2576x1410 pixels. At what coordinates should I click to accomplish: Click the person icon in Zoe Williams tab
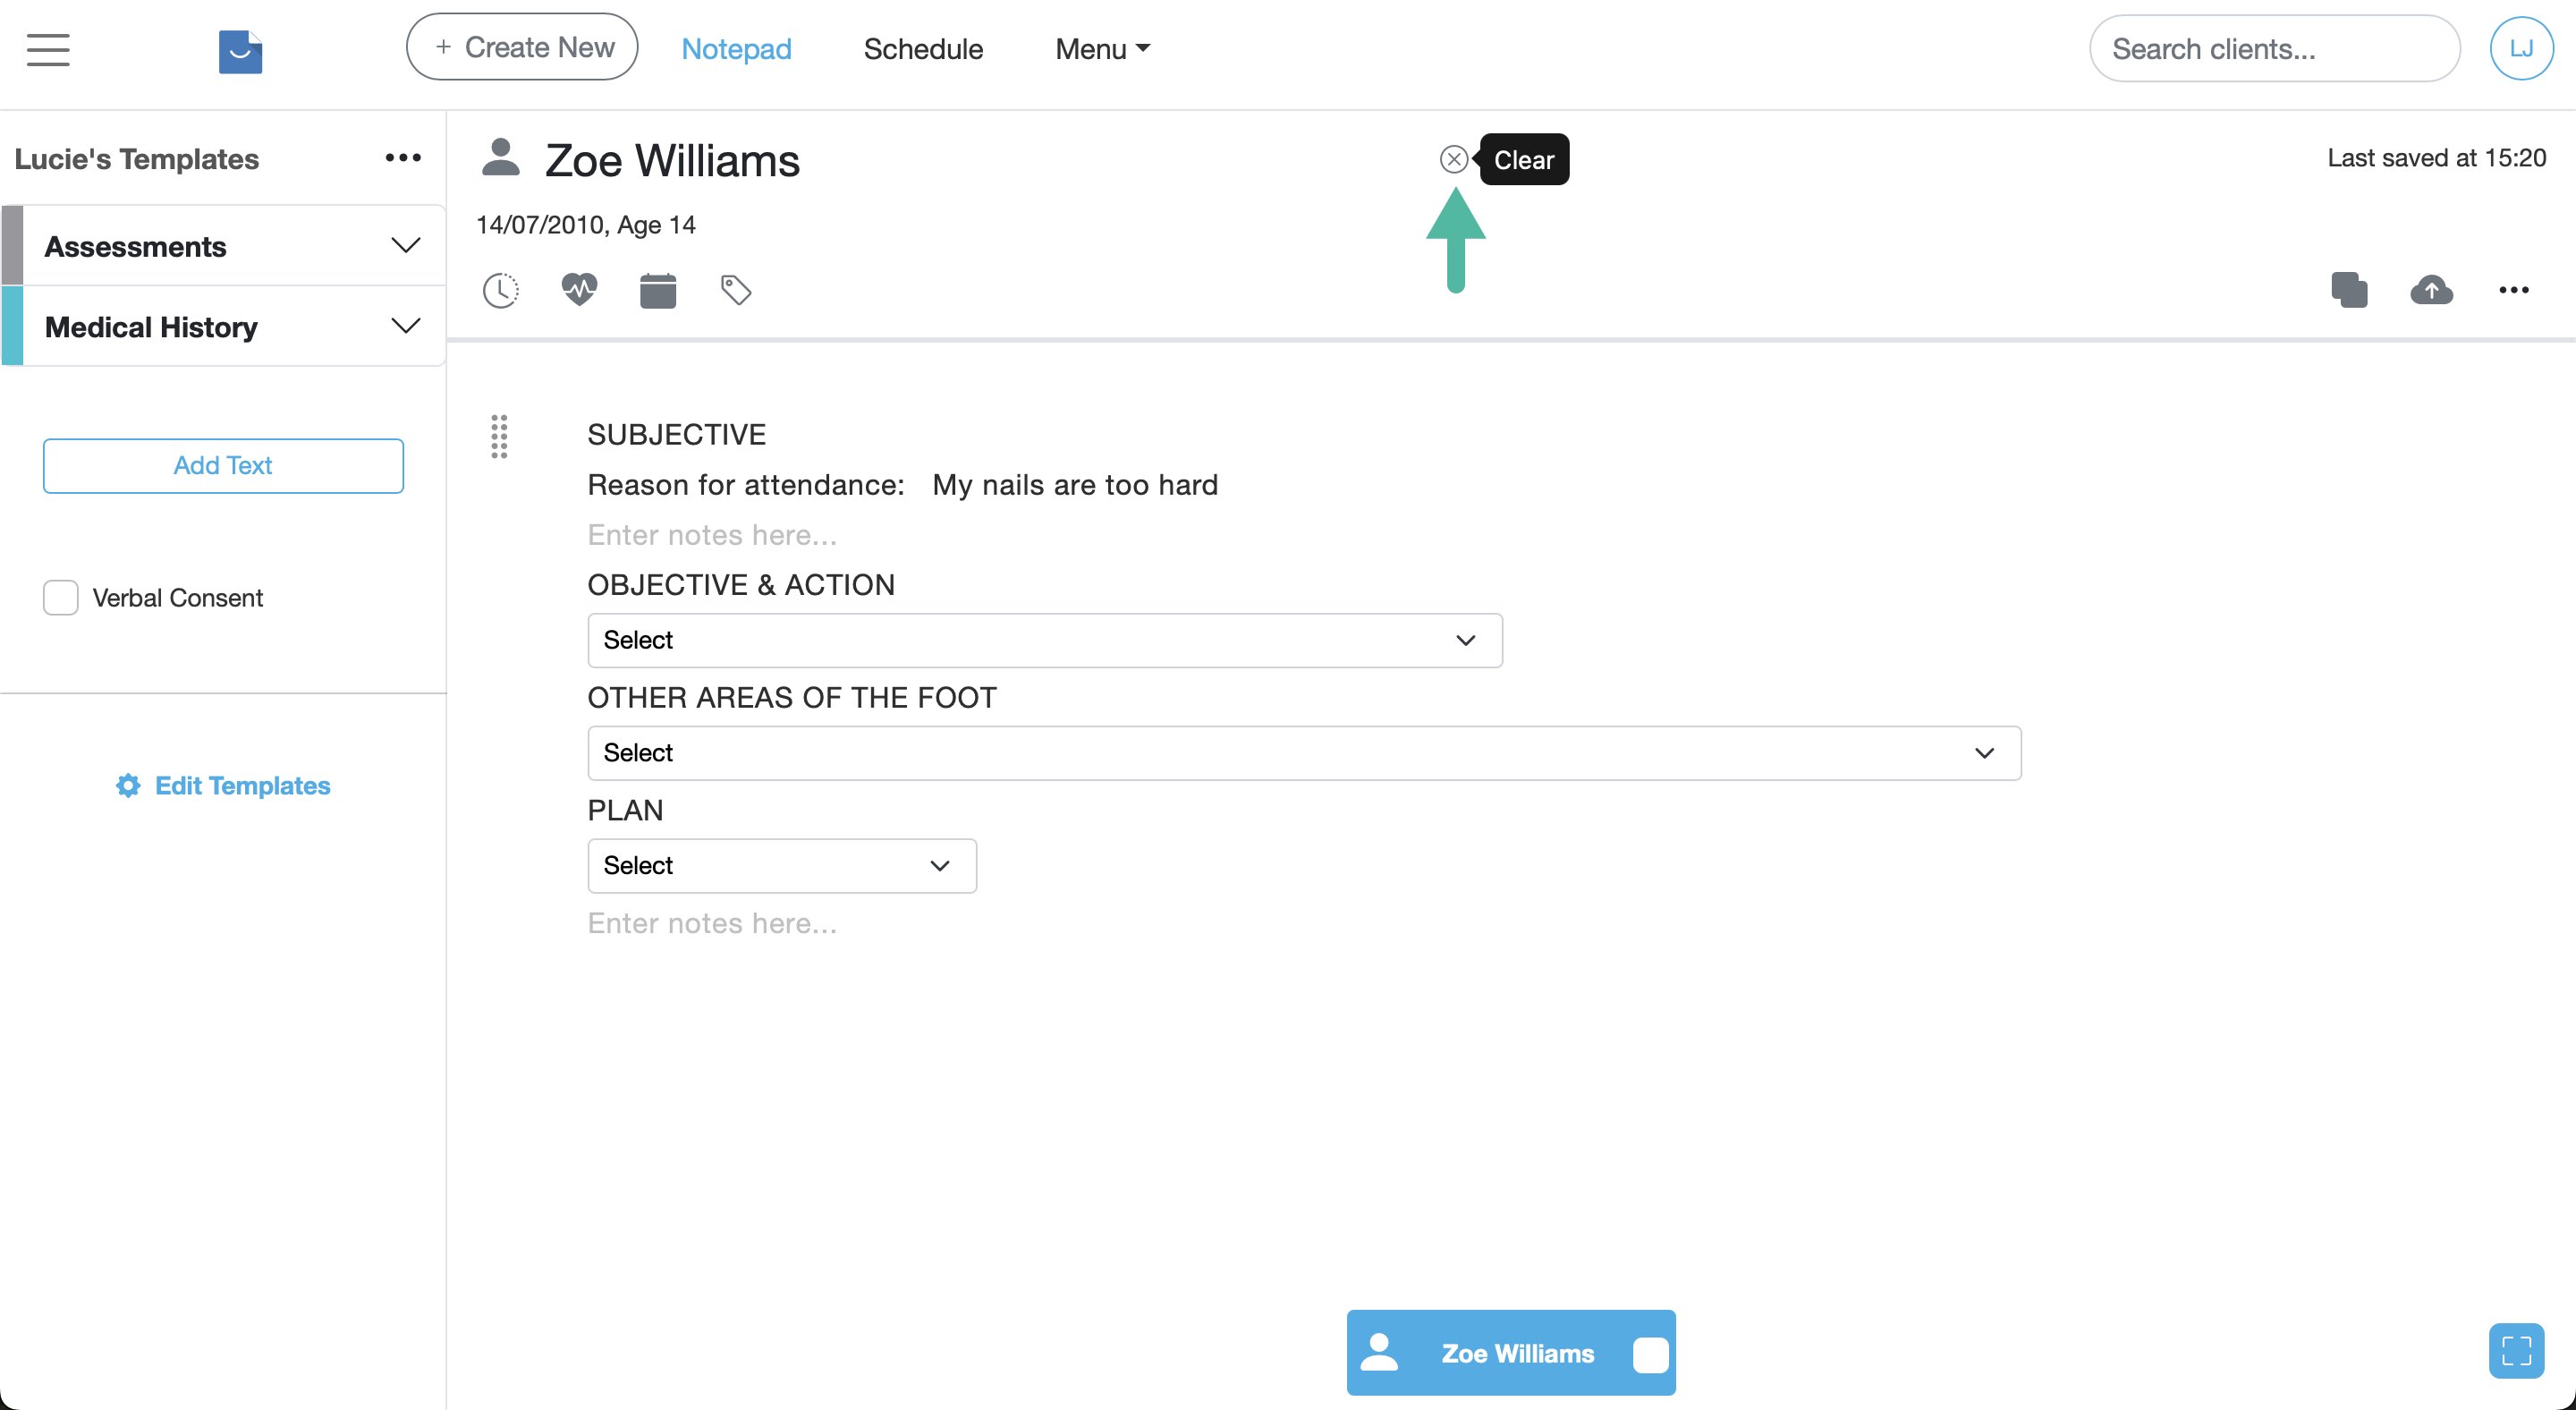click(1379, 1352)
